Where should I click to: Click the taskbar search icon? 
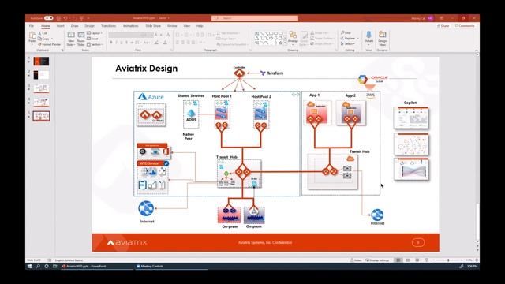coord(38,267)
